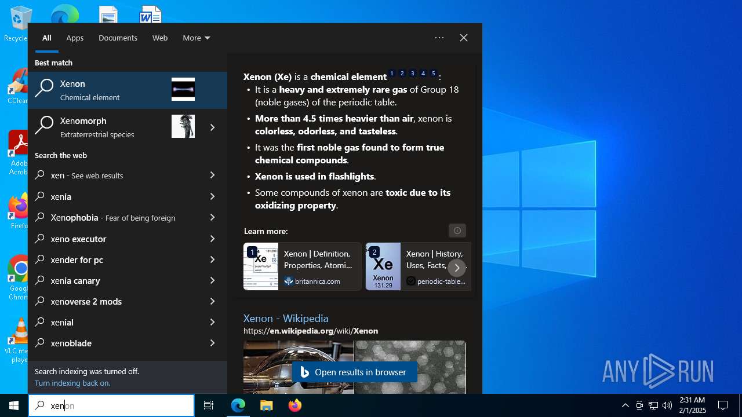Open the periodic-table Xenon history card

[417, 266]
